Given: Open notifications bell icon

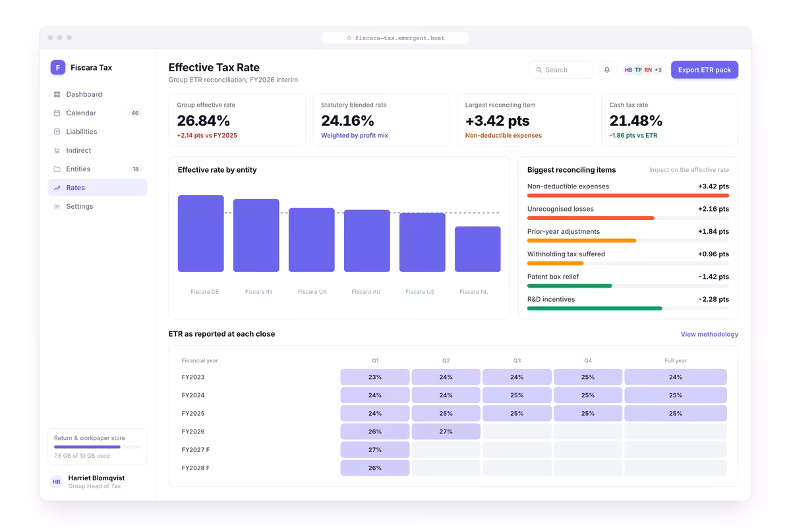Looking at the screenshot, I should [607, 70].
